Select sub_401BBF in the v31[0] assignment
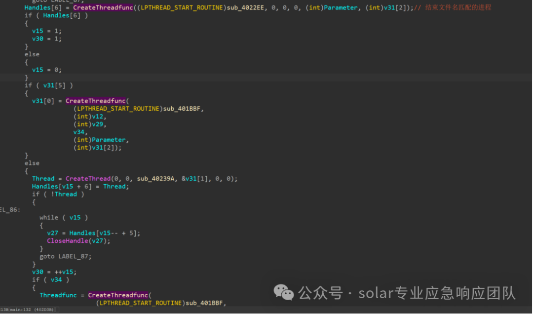This screenshot has height=314, width=533. pos(182,109)
